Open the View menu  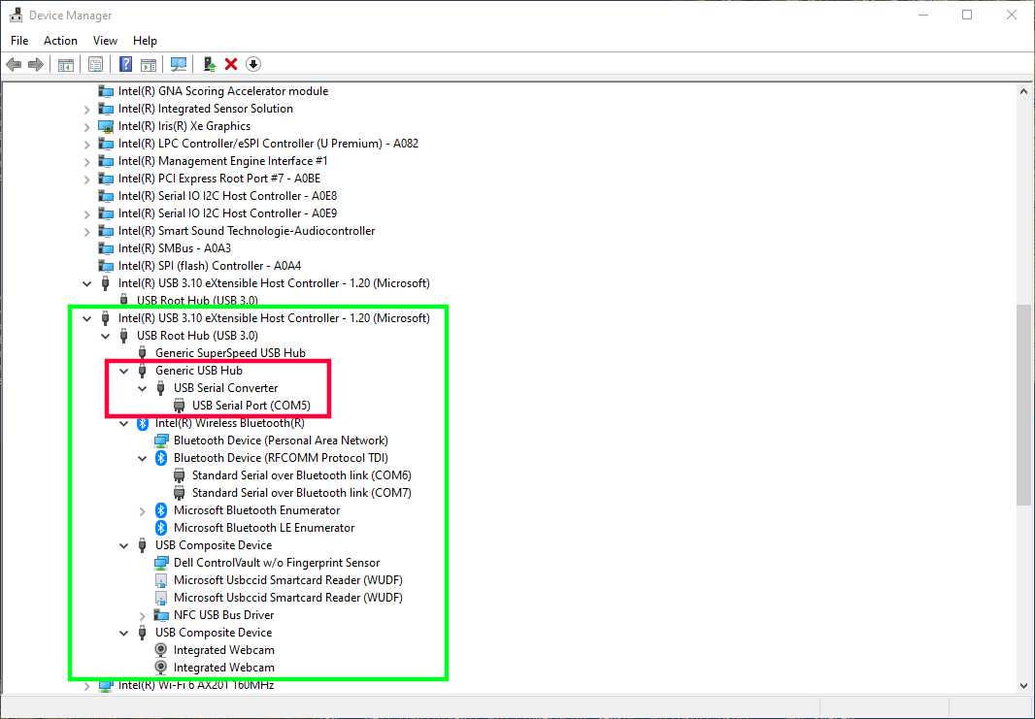105,40
